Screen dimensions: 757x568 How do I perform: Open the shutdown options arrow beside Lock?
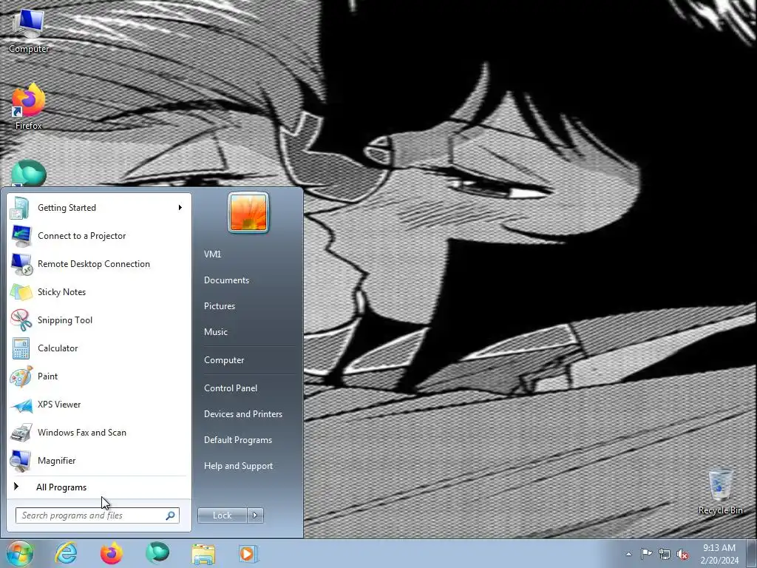pos(255,515)
